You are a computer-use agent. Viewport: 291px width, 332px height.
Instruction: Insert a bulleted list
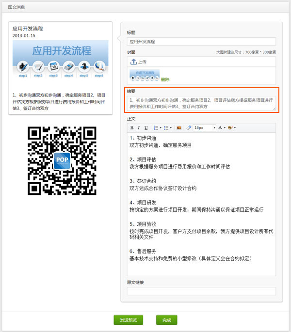(166, 128)
